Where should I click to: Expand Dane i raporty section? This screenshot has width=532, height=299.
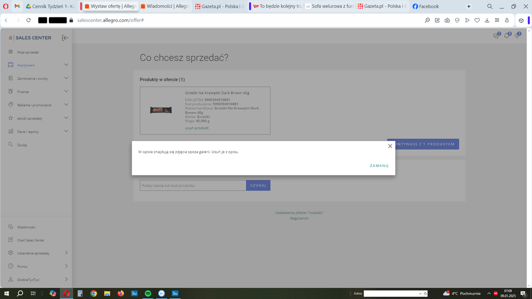pyautogui.click(x=66, y=131)
